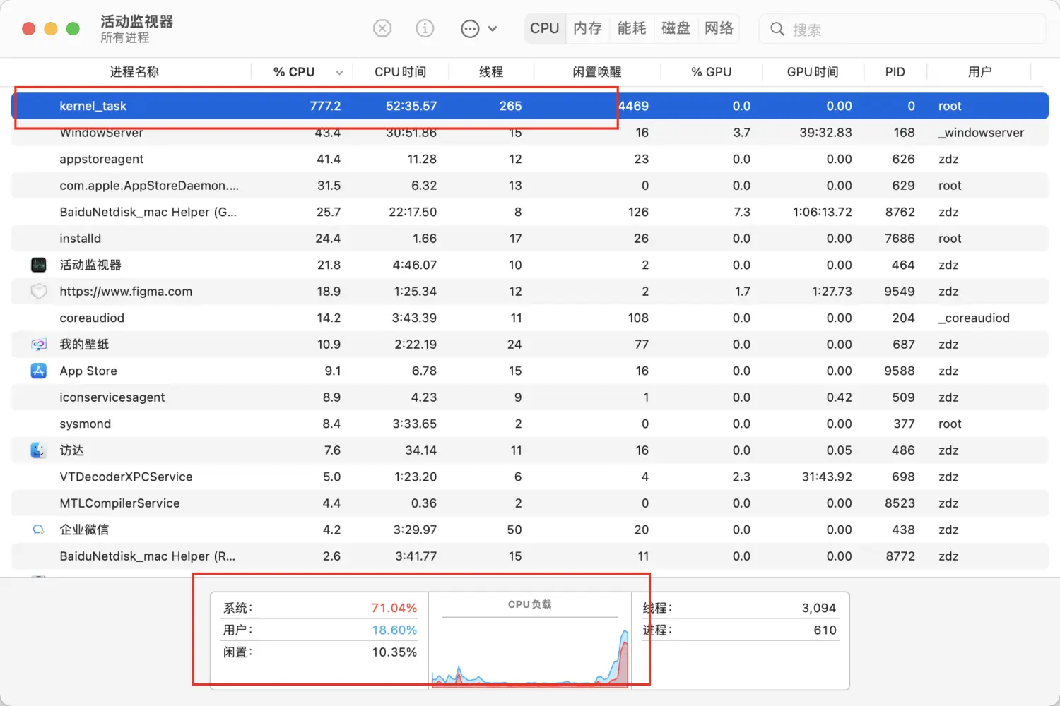Switch to the 内存 tab
1060x706 pixels.
588,28
